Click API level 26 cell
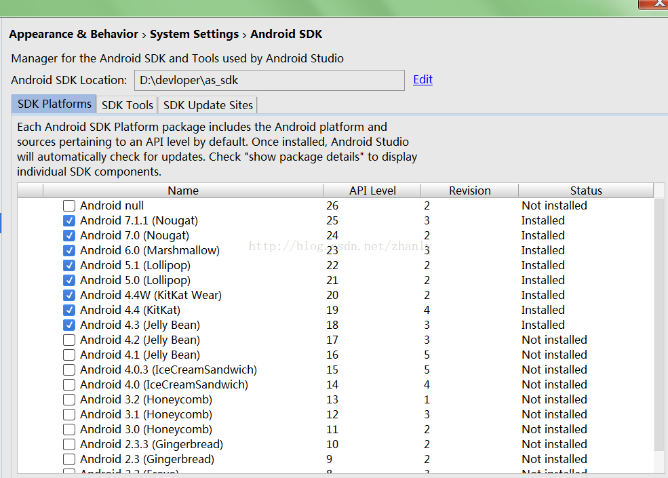This screenshot has width=668, height=478. point(332,205)
